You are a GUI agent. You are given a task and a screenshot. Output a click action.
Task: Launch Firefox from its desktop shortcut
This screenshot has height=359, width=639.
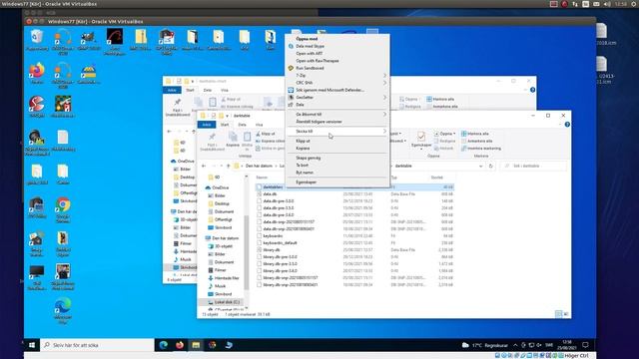37,73
